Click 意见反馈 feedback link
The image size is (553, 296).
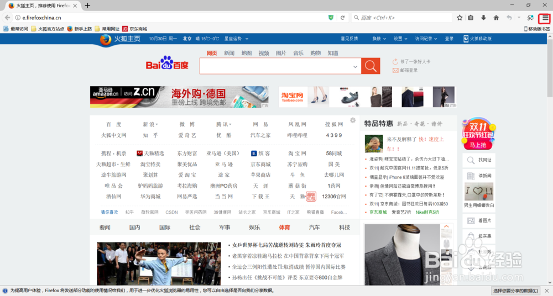[349, 39]
